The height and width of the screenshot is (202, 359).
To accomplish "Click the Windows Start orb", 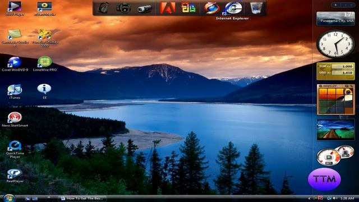I will [x=9, y=198].
